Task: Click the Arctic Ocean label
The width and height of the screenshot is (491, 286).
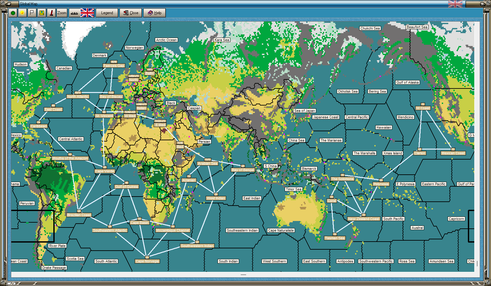Action: click(x=166, y=40)
